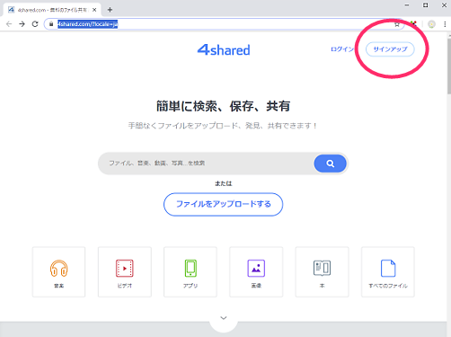The width and height of the screenshot is (451, 337).
Task: Click the または text below search
Action: (224, 183)
